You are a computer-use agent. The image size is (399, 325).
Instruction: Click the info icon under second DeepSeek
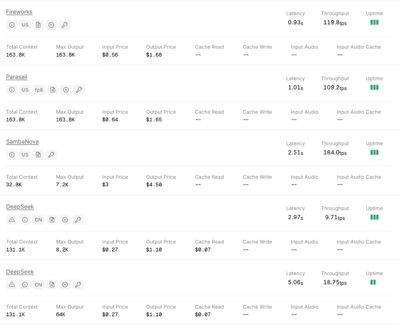[x=25, y=285]
